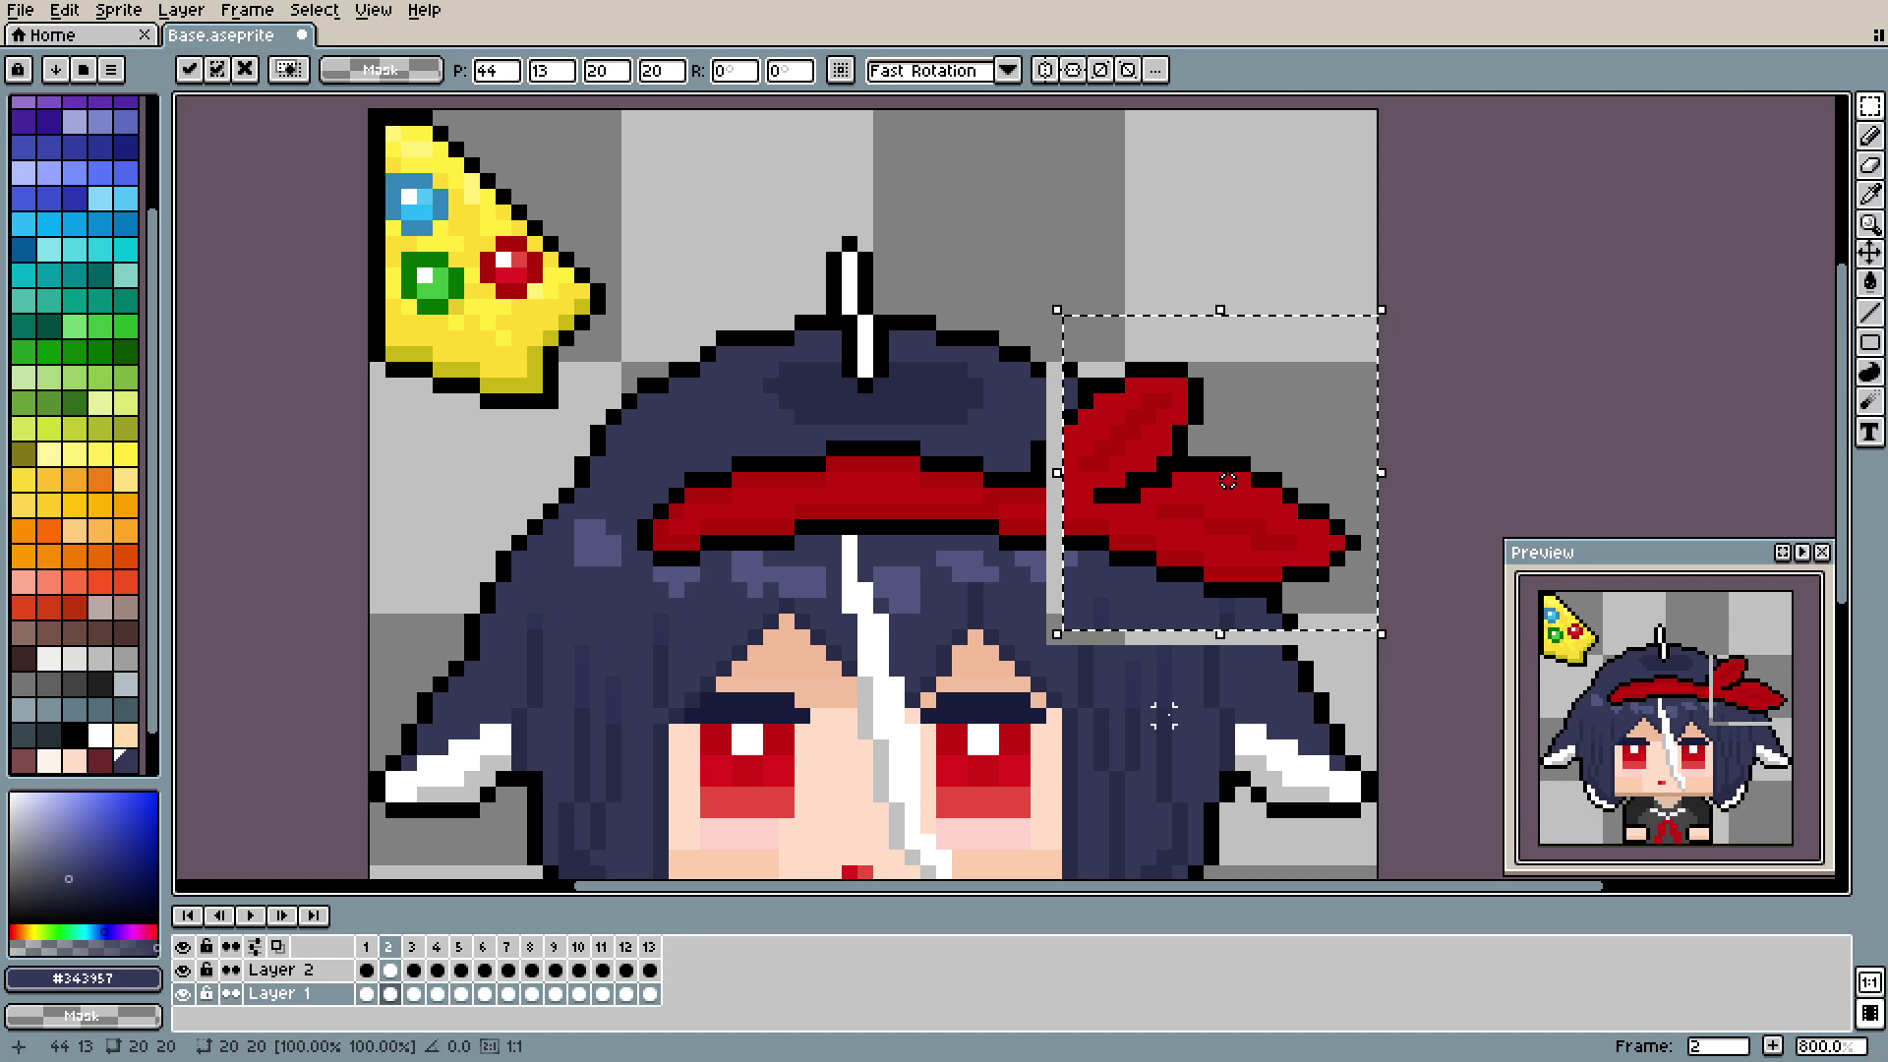Screen dimensions: 1888x1062
Task: Cancel transformation with the X button
Action: pos(245,70)
